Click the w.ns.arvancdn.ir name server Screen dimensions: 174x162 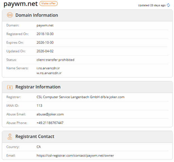[49, 73]
